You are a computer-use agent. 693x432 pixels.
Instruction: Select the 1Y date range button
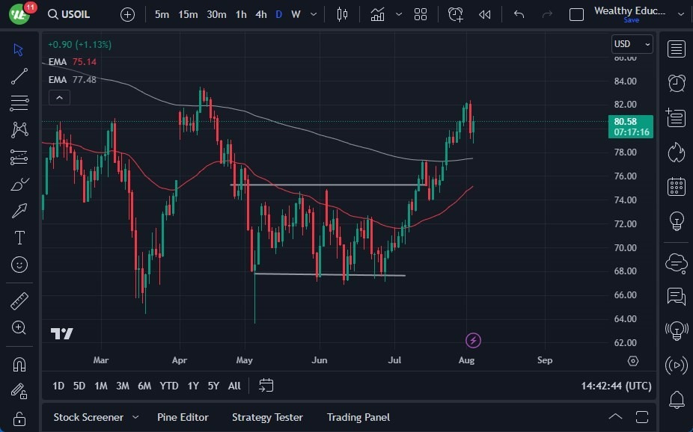pos(192,386)
